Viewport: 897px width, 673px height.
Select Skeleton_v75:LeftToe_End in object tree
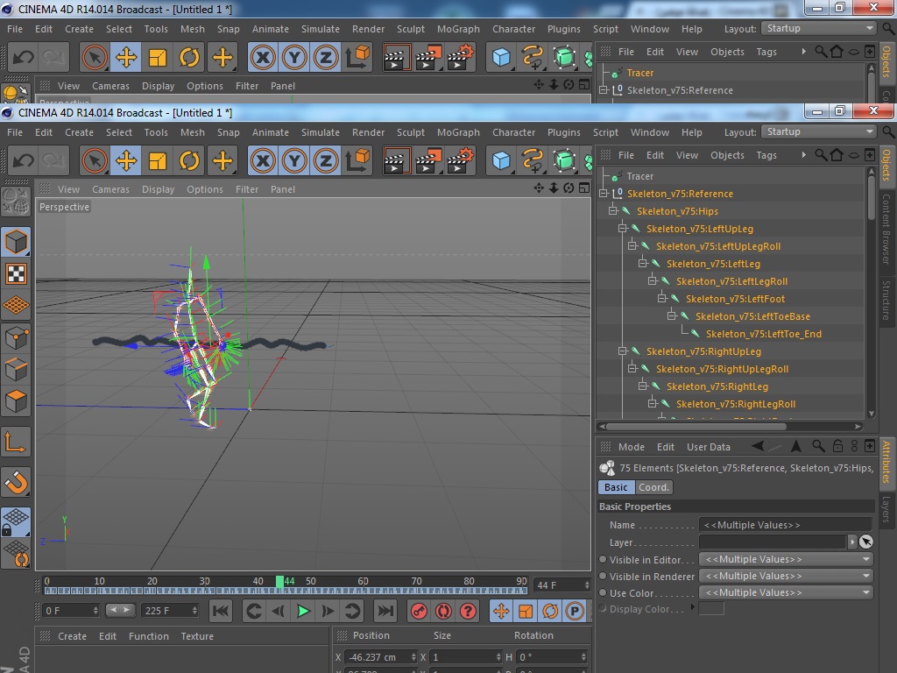point(763,334)
